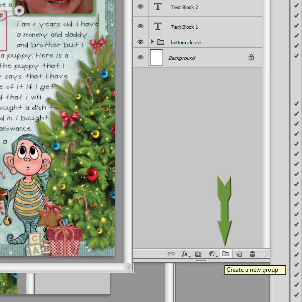Select the "Text Block 2" layer name
The width and height of the screenshot is (302, 302).
pyautogui.click(x=184, y=8)
